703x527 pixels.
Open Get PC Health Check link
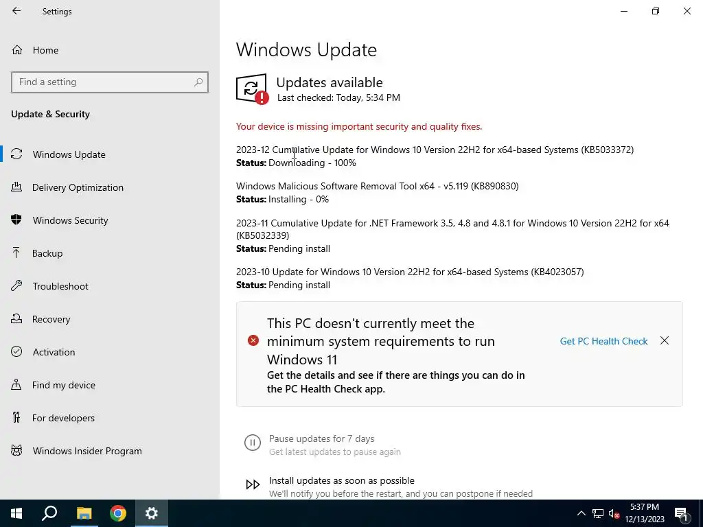pyautogui.click(x=603, y=341)
